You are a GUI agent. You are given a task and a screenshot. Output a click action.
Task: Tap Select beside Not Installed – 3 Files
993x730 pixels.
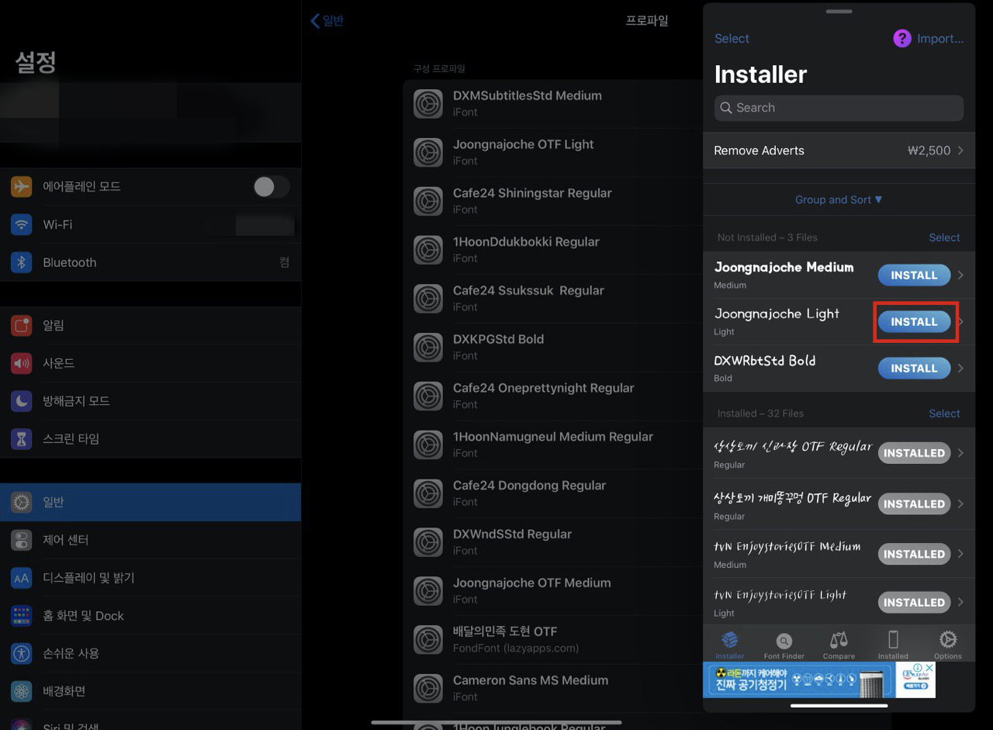(x=944, y=237)
